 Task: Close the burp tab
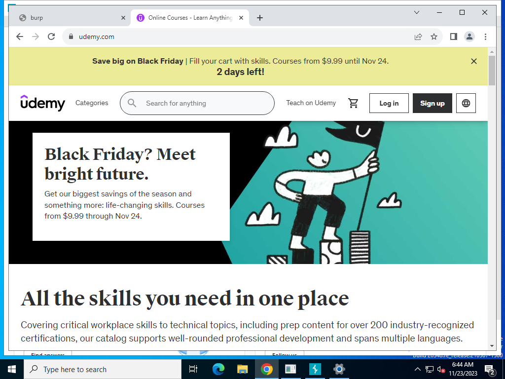click(123, 18)
